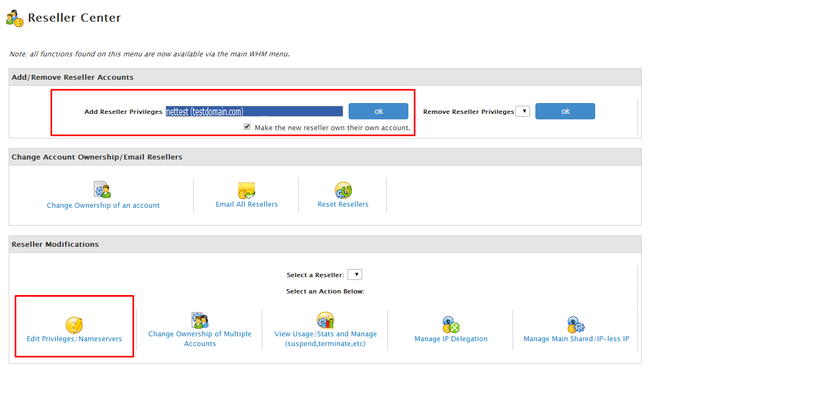This screenshot has width=833, height=409.
Task: Click the Reseller Center header icon
Action: pyautogui.click(x=14, y=17)
